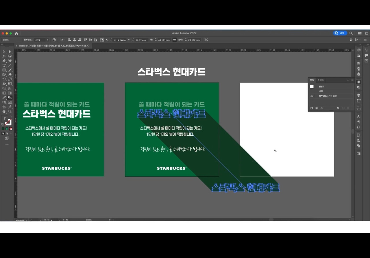Viewport: 370px width, 258px height.
Task: Click the Home icon
Action: [x=16, y=33]
